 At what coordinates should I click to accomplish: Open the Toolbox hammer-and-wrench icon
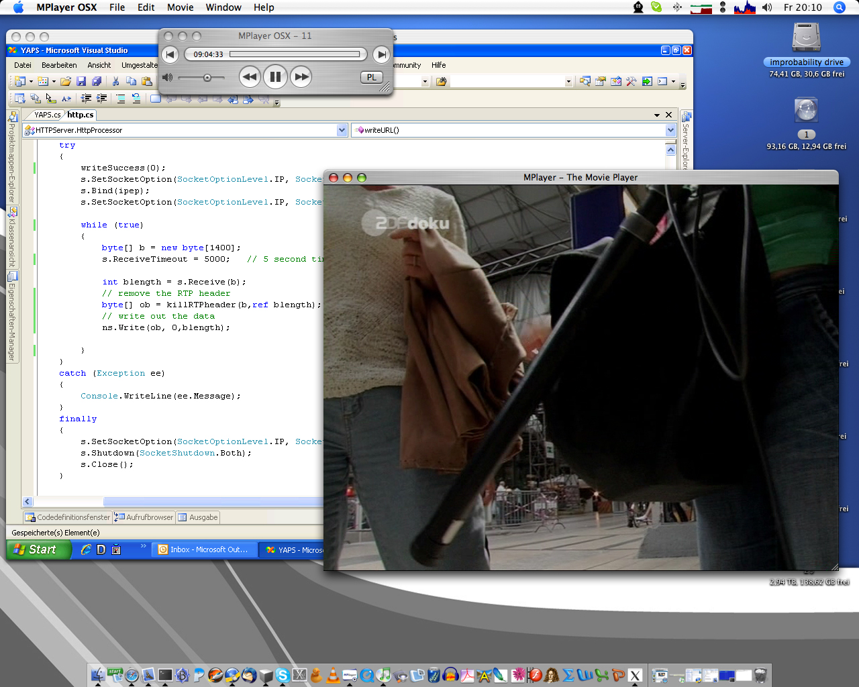631,81
